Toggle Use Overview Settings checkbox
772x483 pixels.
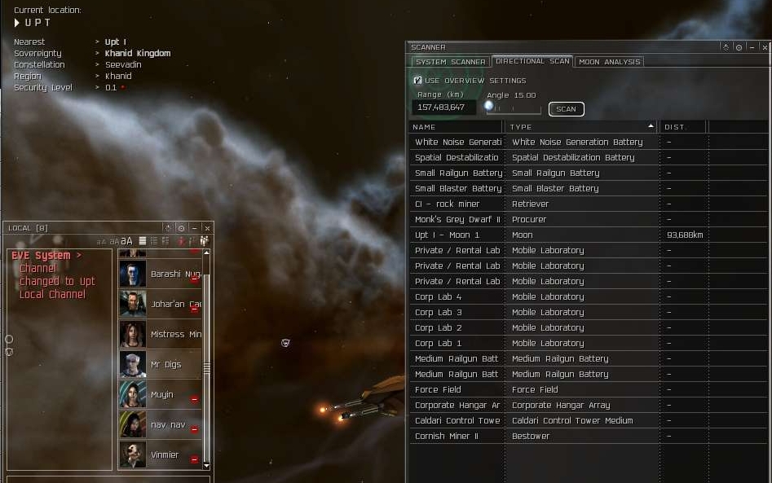click(x=417, y=80)
